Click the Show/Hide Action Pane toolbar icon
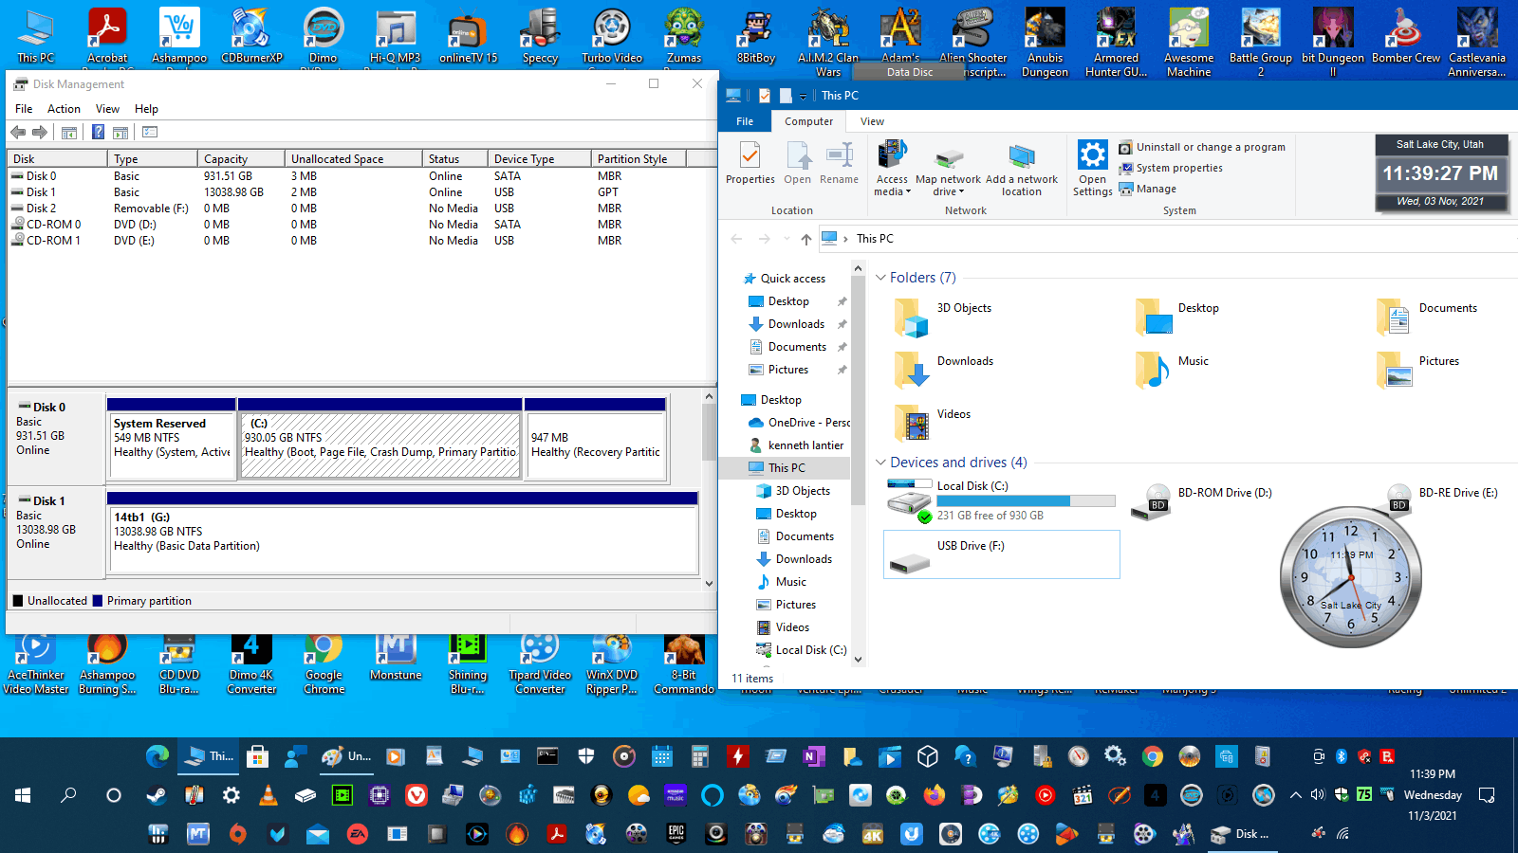This screenshot has height=853, width=1518. coord(120,133)
